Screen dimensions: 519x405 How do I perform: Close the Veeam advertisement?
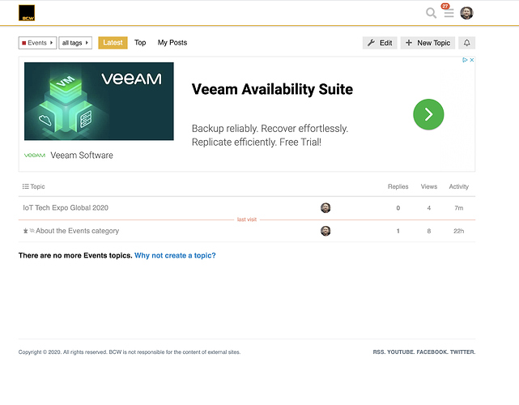pyautogui.click(x=472, y=60)
